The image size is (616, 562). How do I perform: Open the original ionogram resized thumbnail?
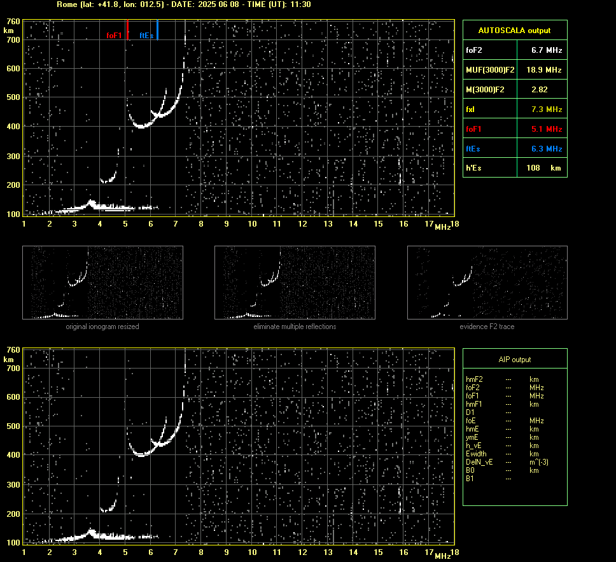pos(102,283)
